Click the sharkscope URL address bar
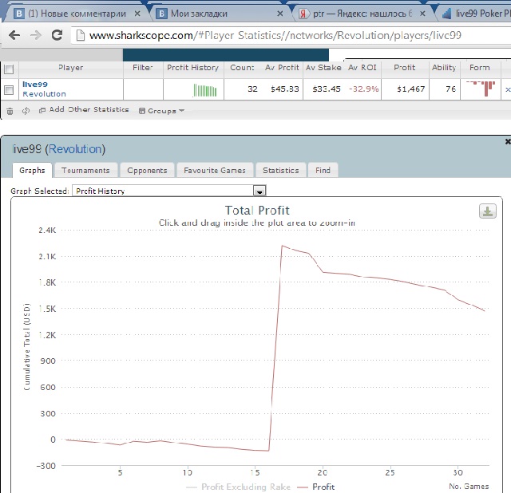Image resolution: width=511 pixels, height=493 pixels. pos(291,35)
